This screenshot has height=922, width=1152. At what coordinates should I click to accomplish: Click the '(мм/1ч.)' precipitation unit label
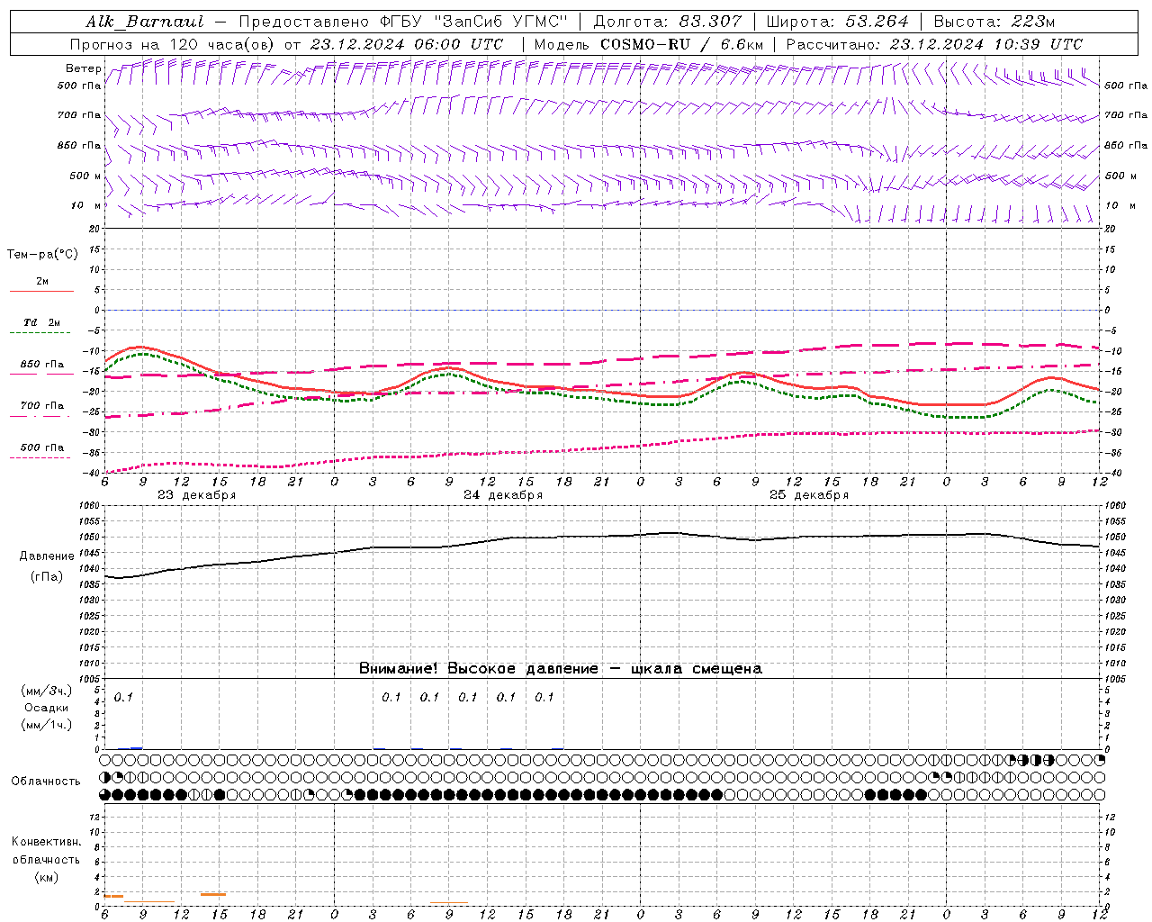tap(47, 724)
